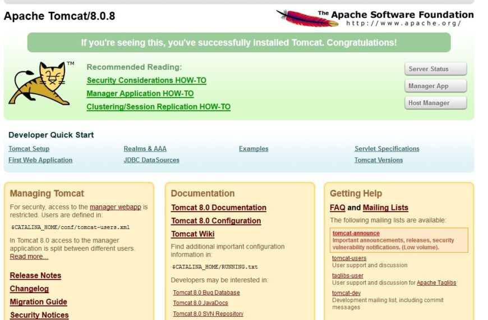Screen dimensions: 488x320
Task: Open Tomcat 8.0 Configuration link
Action: click(x=216, y=221)
